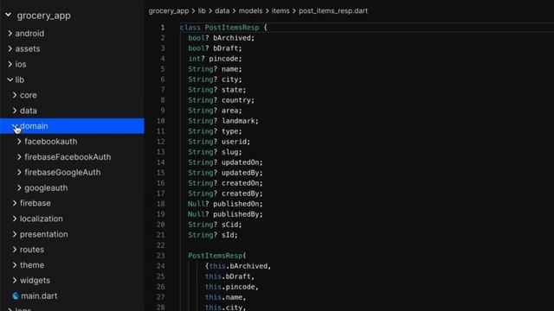Click data in the breadcrumb path

(222, 11)
